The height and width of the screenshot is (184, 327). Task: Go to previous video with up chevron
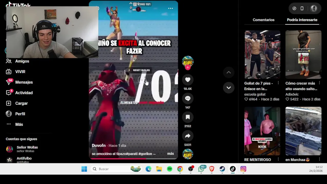point(229,73)
